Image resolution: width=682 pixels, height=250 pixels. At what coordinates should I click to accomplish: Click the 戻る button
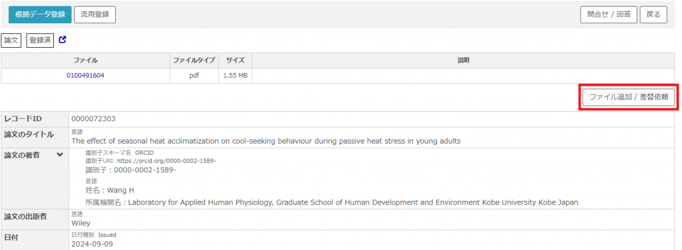(654, 15)
